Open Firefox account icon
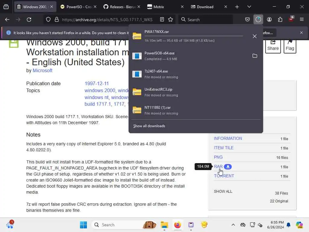 (x=269, y=20)
